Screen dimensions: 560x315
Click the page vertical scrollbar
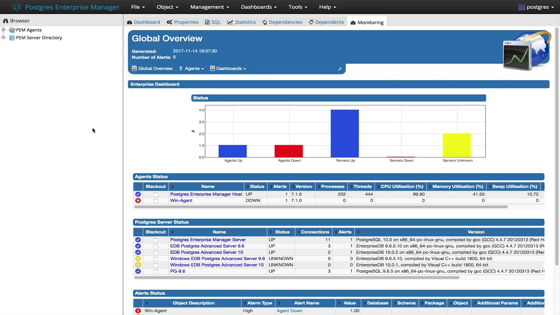pyautogui.click(x=557, y=147)
